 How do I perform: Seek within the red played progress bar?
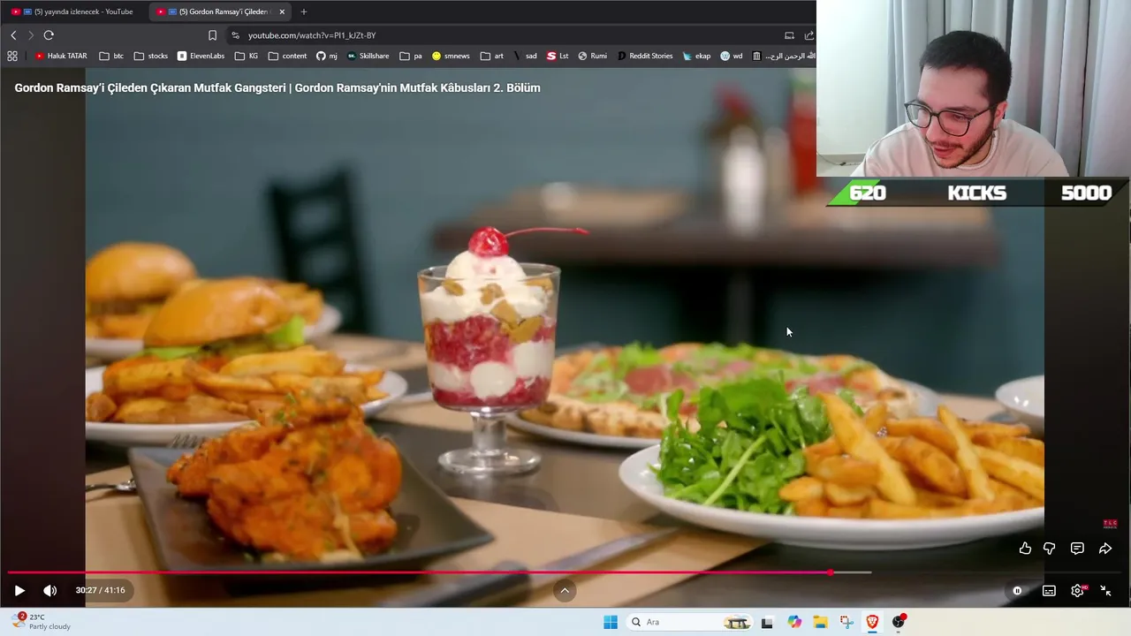pyautogui.click(x=420, y=572)
